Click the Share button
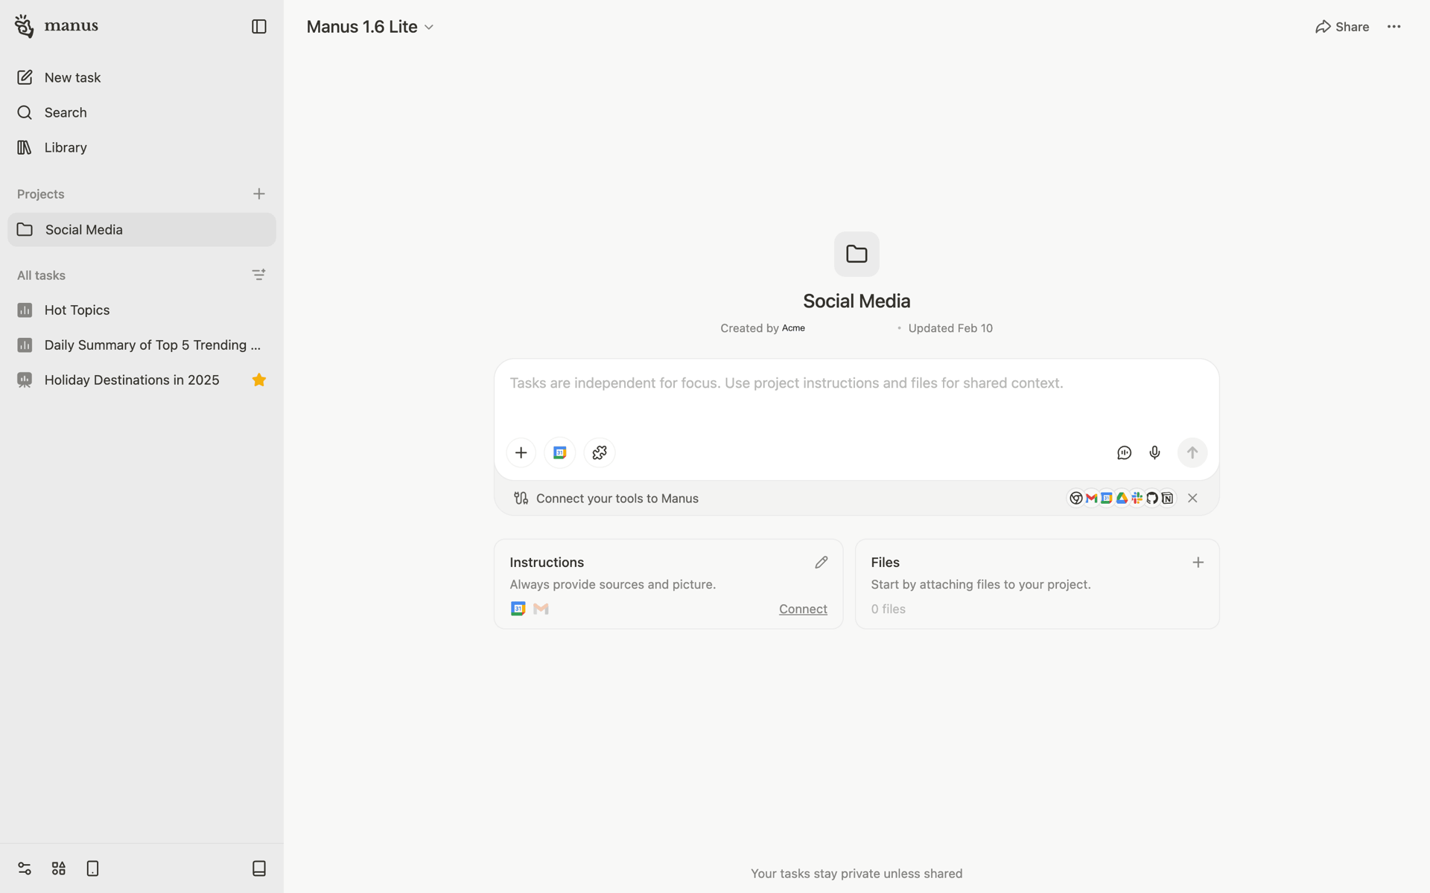The width and height of the screenshot is (1430, 893). 1342,27
